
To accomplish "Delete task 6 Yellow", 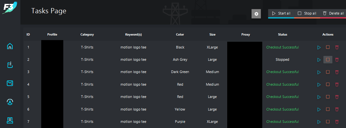I will [x=337, y=109].
